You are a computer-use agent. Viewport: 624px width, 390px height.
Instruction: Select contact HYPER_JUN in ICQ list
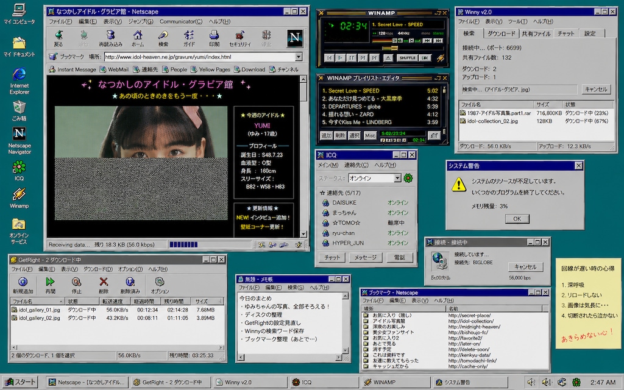click(366, 243)
